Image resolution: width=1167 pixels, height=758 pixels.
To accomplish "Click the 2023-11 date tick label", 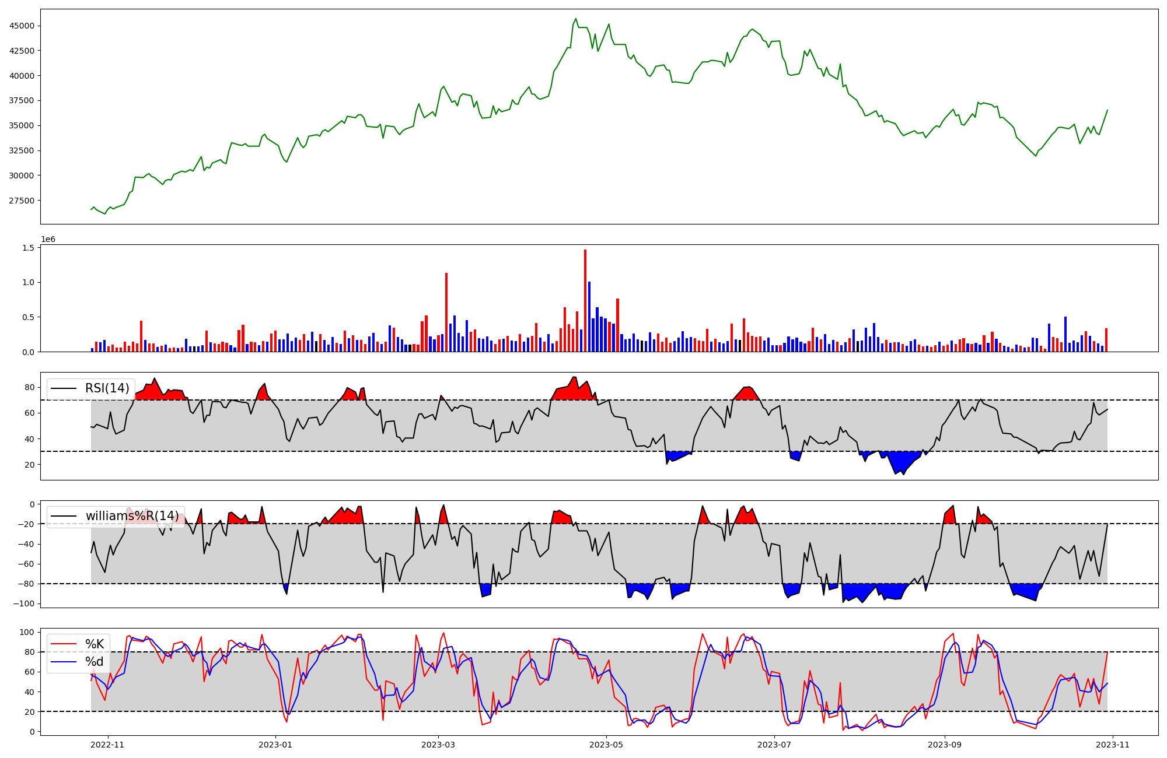I will click(x=1113, y=745).
